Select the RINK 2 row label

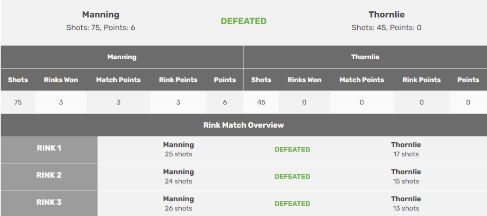point(49,175)
